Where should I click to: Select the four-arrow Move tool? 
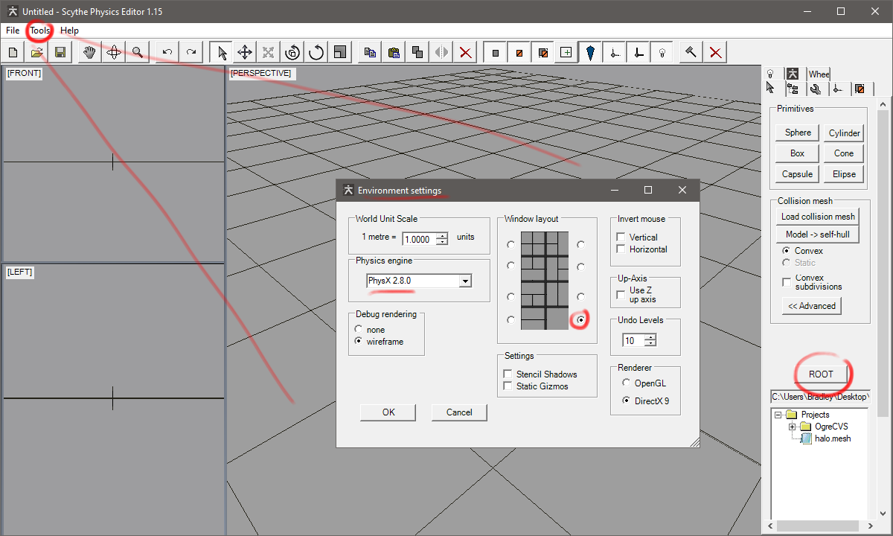[244, 52]
